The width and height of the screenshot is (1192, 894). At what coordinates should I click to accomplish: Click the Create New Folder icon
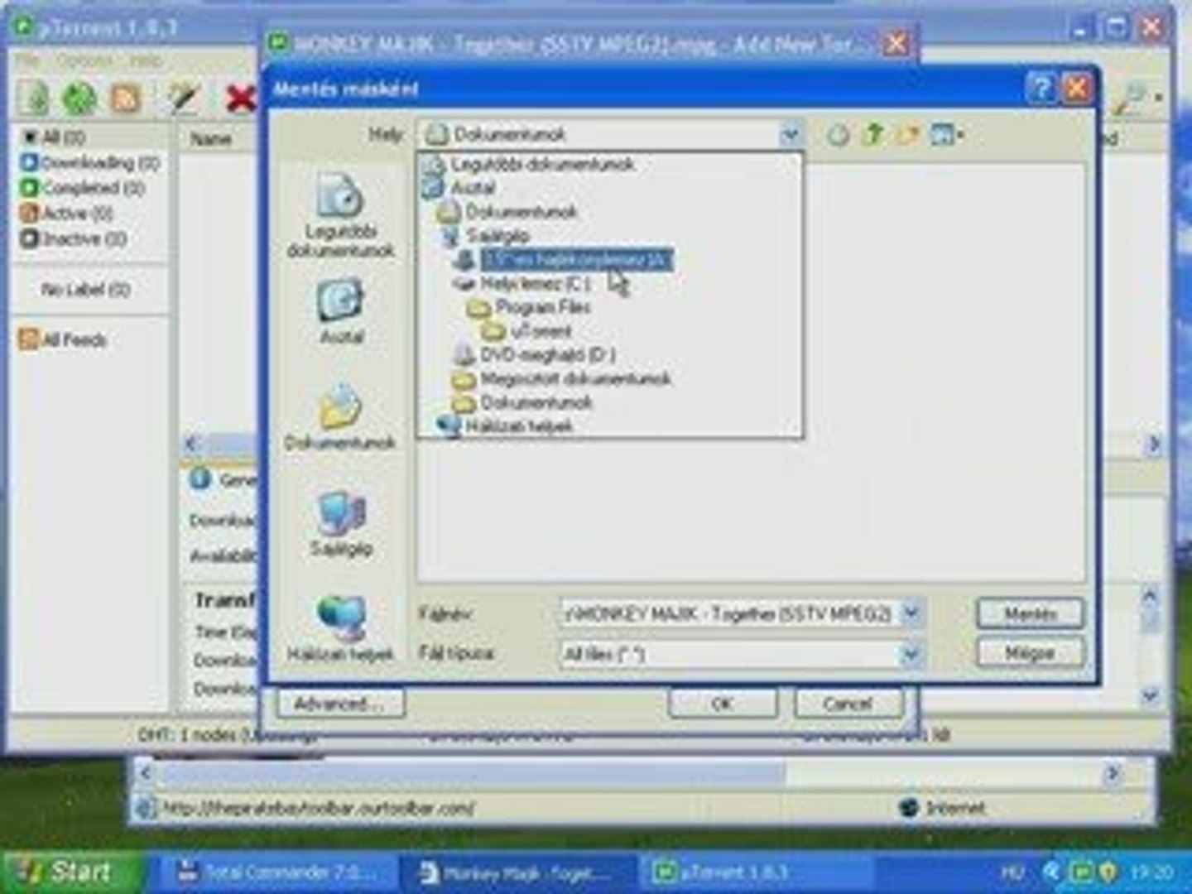[908, 134]
